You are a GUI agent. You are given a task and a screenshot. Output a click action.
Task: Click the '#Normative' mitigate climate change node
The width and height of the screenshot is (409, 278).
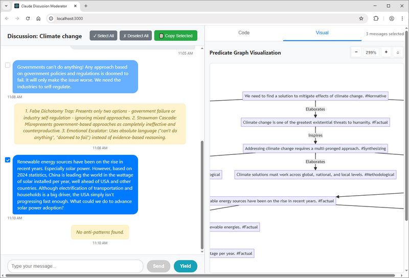(315, 96)
